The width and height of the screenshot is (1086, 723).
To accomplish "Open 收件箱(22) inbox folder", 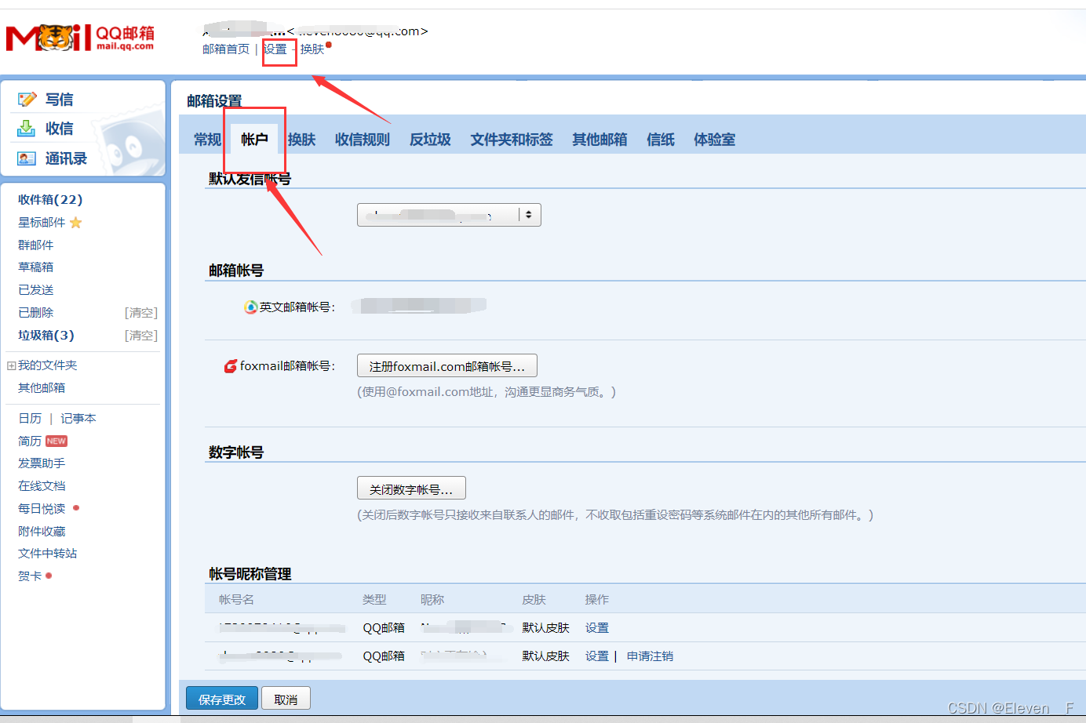I will [x=50, y=200].
